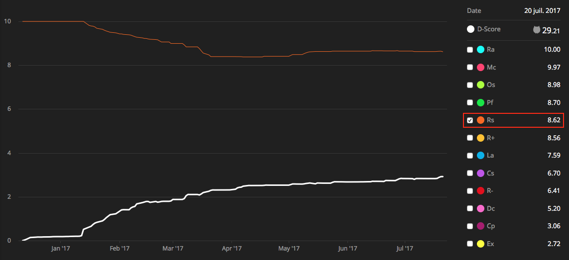Click the R- value 6.41
The height and width of the screenshot is (260, 569).
coord(554,191)
